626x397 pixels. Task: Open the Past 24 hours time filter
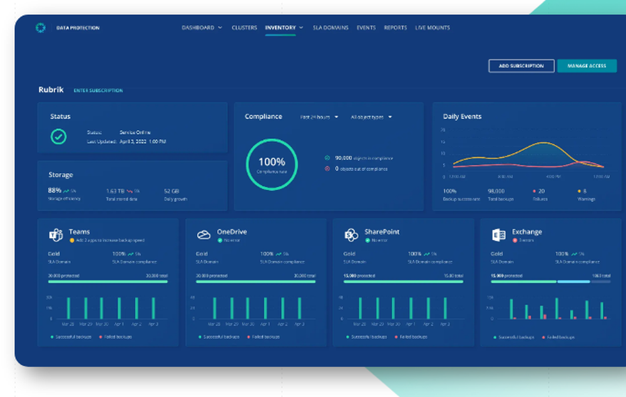319,117
